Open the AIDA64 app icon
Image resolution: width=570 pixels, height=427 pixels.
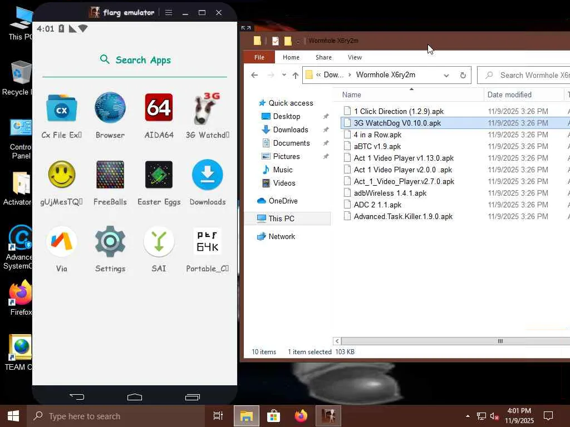pyautogui.click(x=159, y=107)
